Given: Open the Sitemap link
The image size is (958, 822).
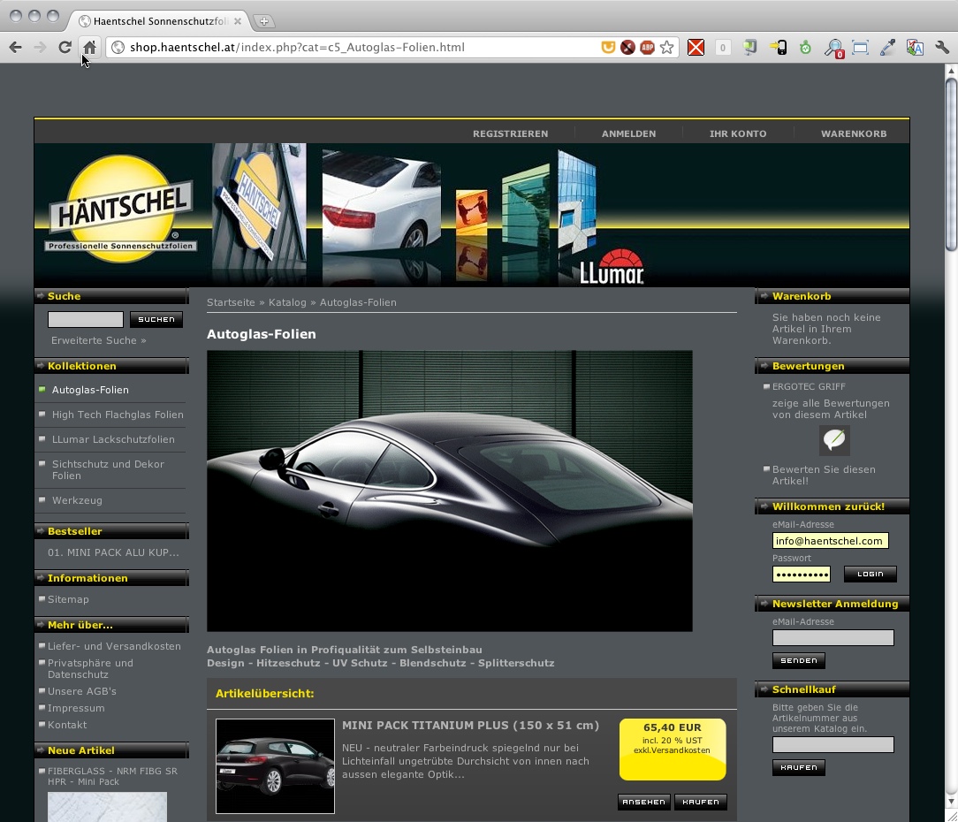Looking at the screenshot, I should [x=68, y=599].
